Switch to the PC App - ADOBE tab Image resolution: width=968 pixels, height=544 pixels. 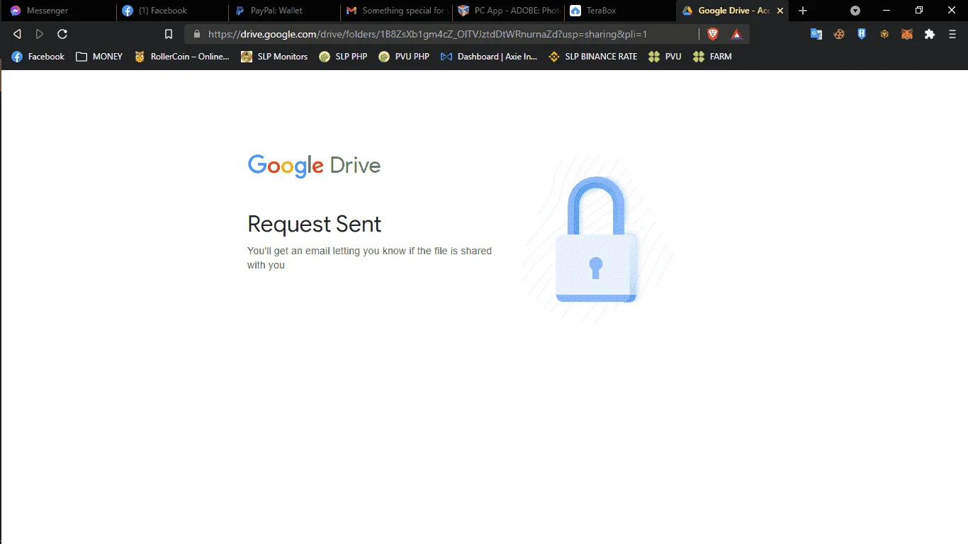509,11
